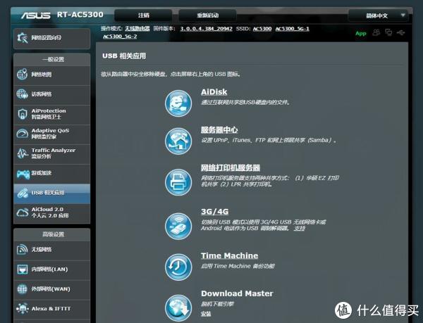Image resolution: width=423 pixels, height=323 pixels.
Task: Open AiProtection menu item
Action: point(51,114)
